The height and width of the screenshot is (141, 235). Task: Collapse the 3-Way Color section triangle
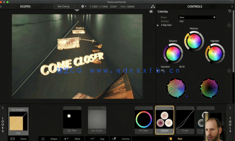(x=157, y=25)
